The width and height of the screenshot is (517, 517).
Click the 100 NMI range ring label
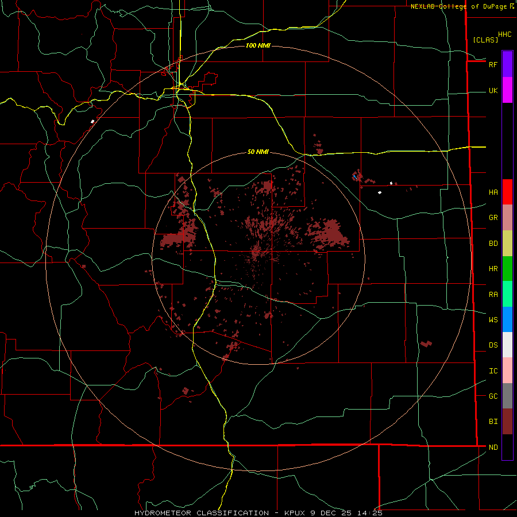tap(258, 45)
